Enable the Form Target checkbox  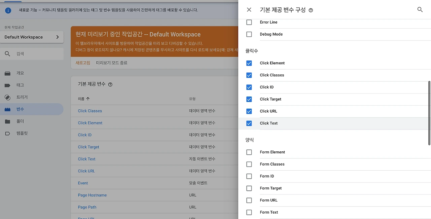click(249, 188)
